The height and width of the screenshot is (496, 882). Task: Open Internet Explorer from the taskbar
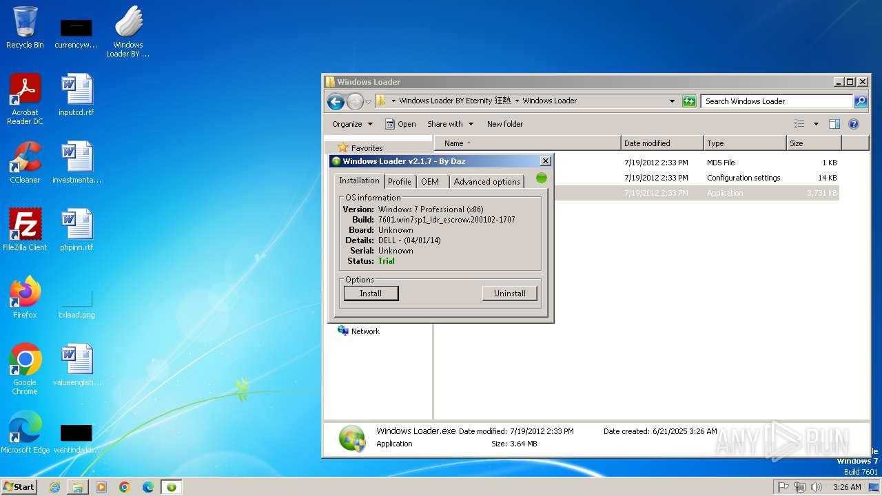(x=54, y=487)
